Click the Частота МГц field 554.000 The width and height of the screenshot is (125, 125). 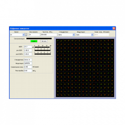point(49,35)
